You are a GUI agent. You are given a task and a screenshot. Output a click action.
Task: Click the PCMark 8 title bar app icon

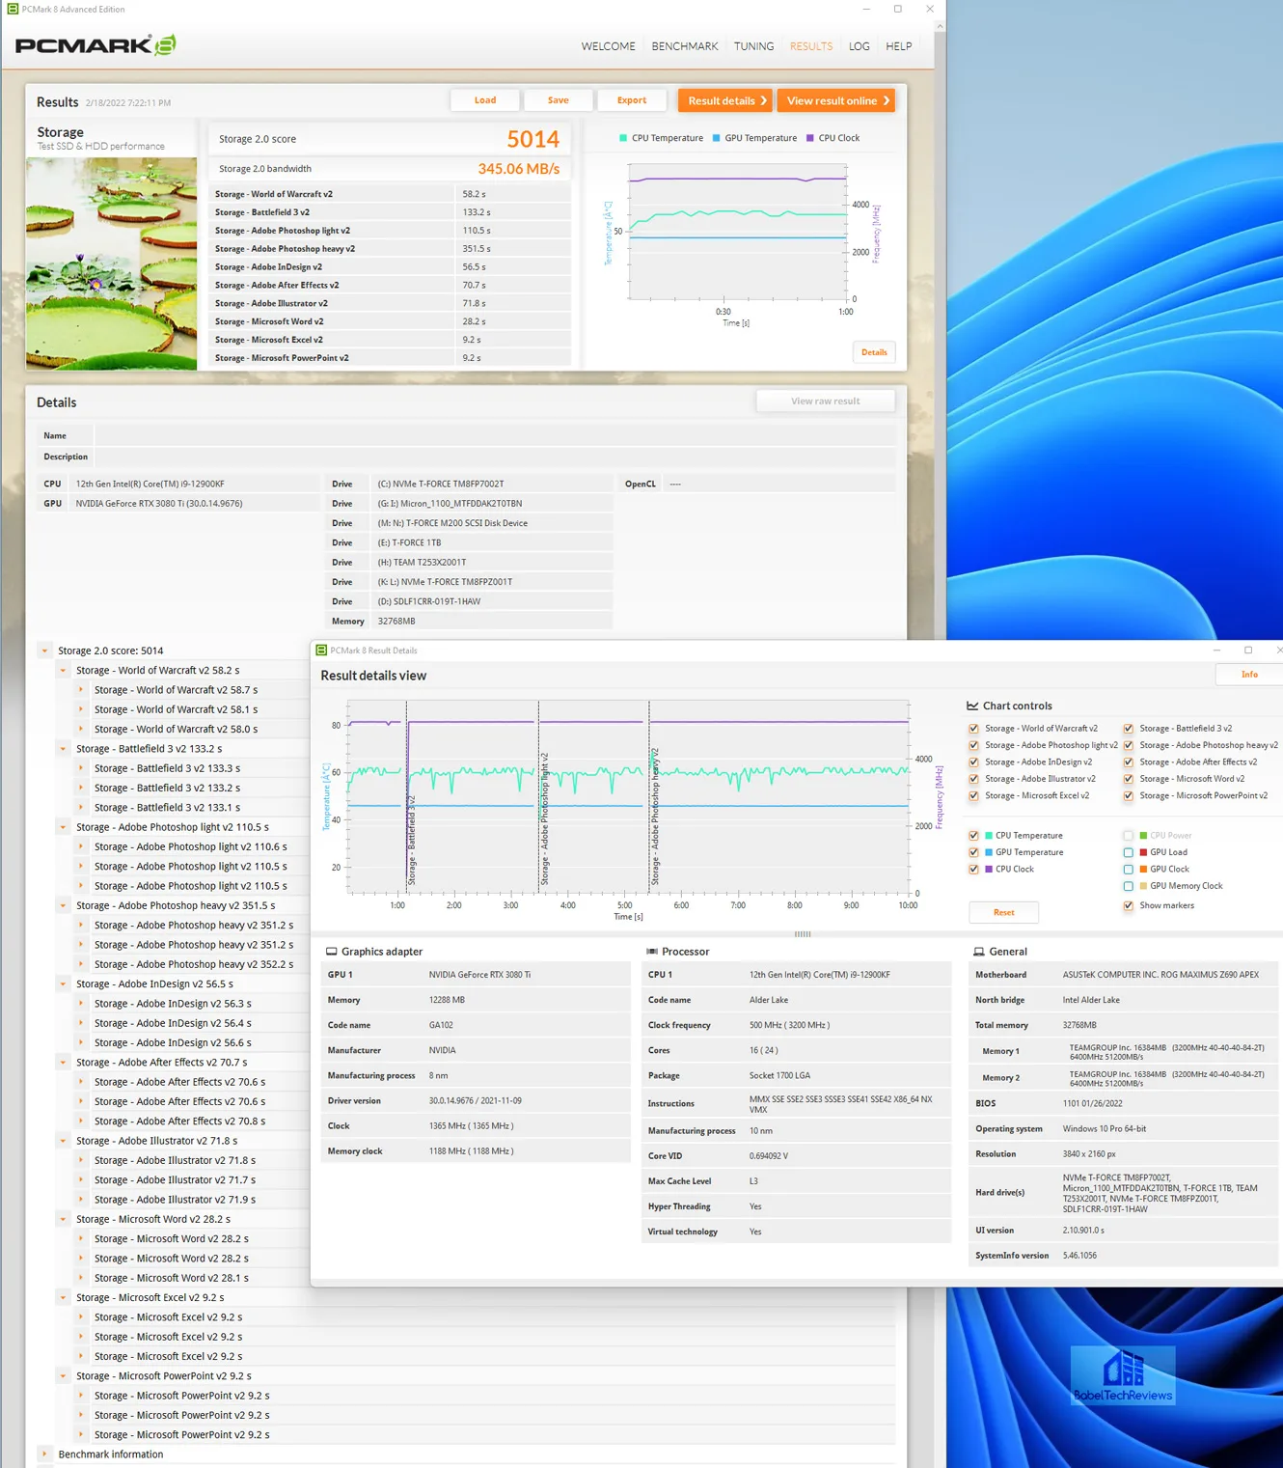pyautogui.click(x=13, y=9)
